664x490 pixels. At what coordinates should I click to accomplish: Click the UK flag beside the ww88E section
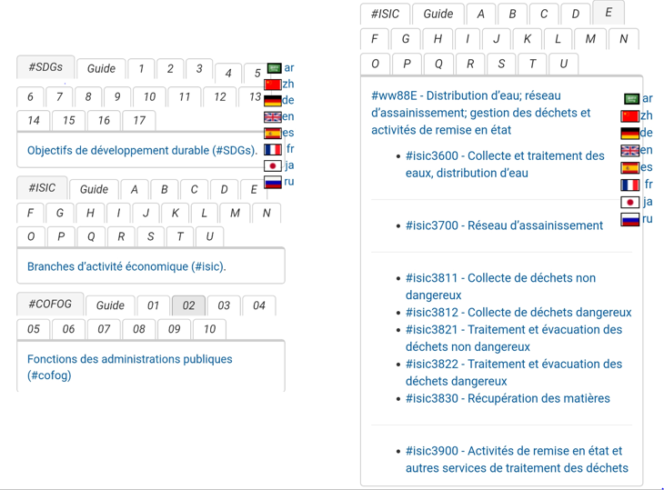tap(629, 151)
